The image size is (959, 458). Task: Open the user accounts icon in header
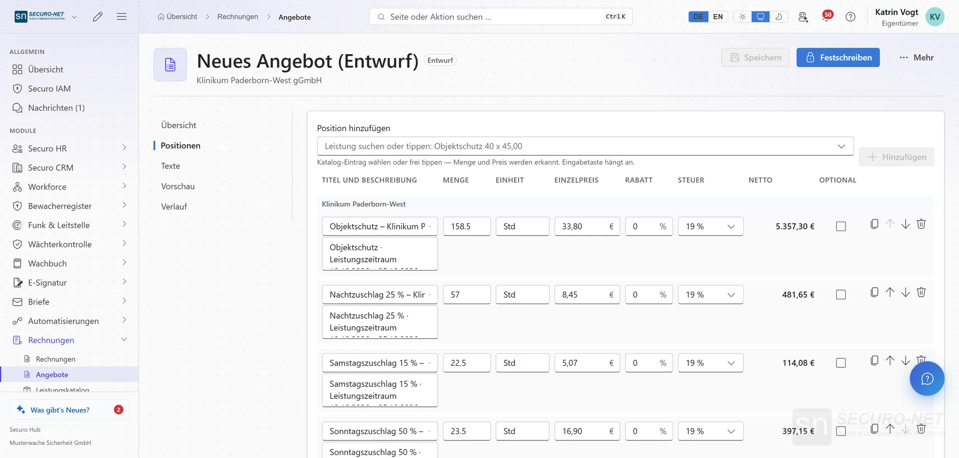click(803, 17)
